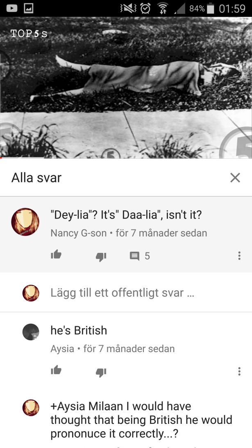Click the red video progress bar

126,158
